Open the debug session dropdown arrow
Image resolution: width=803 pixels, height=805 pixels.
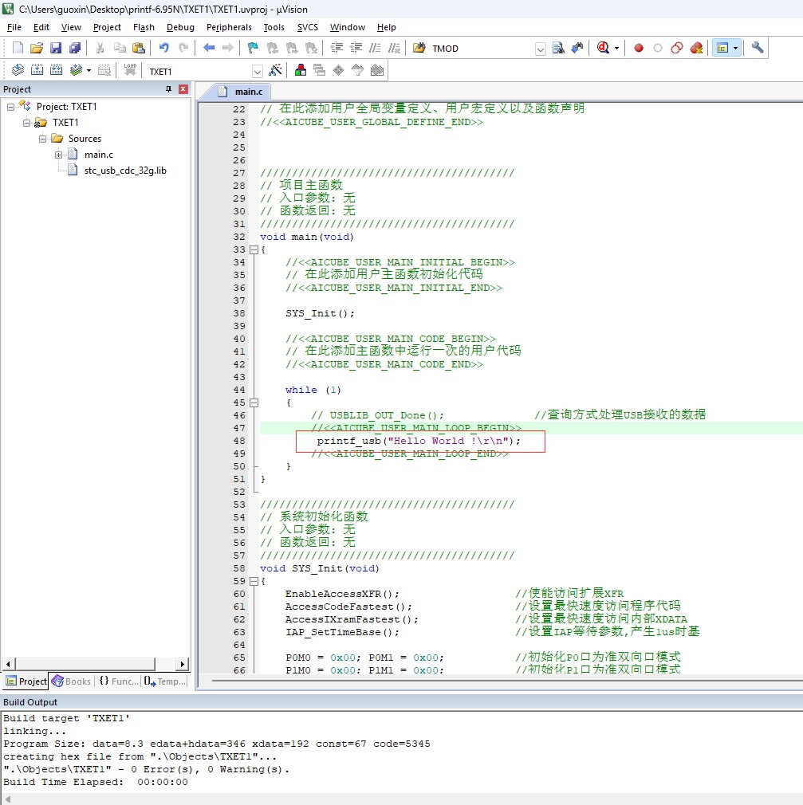(616, 49)
